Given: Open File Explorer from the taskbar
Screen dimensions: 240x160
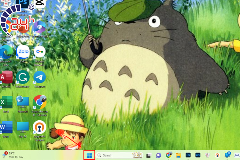Looking at the screenshot, I should tap(178, 155).
